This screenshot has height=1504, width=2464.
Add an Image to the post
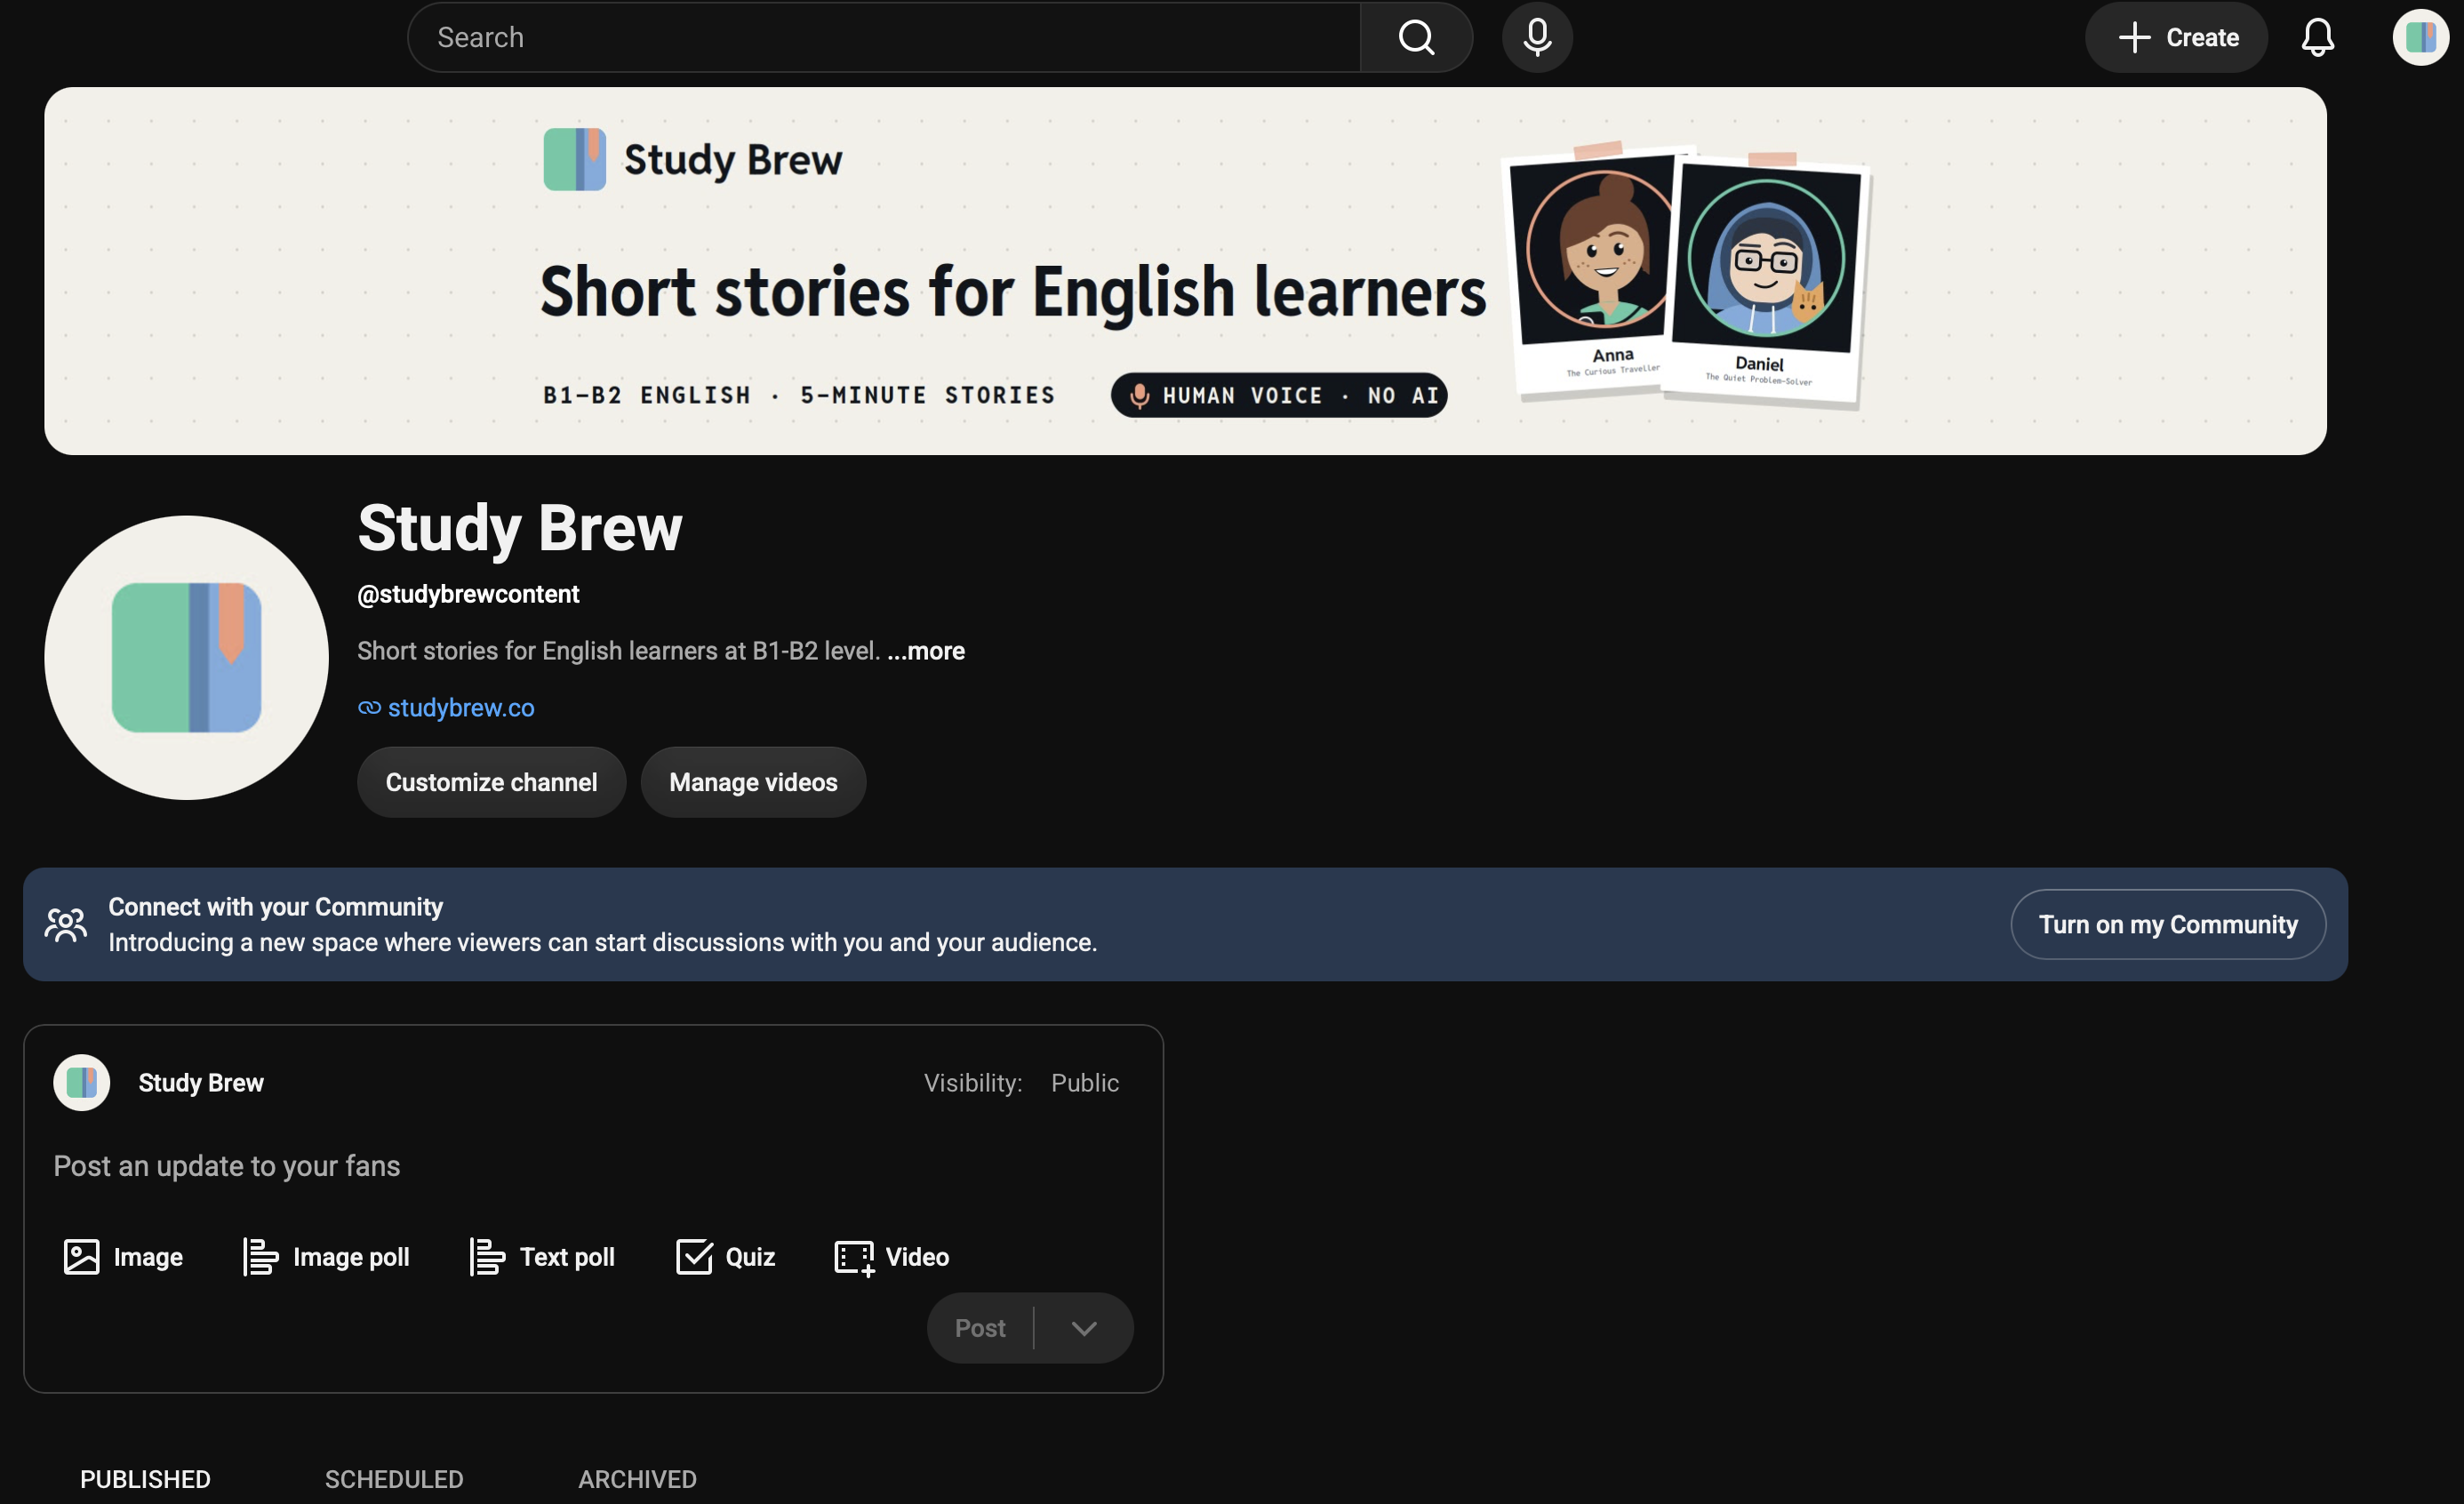[123, 1256]
